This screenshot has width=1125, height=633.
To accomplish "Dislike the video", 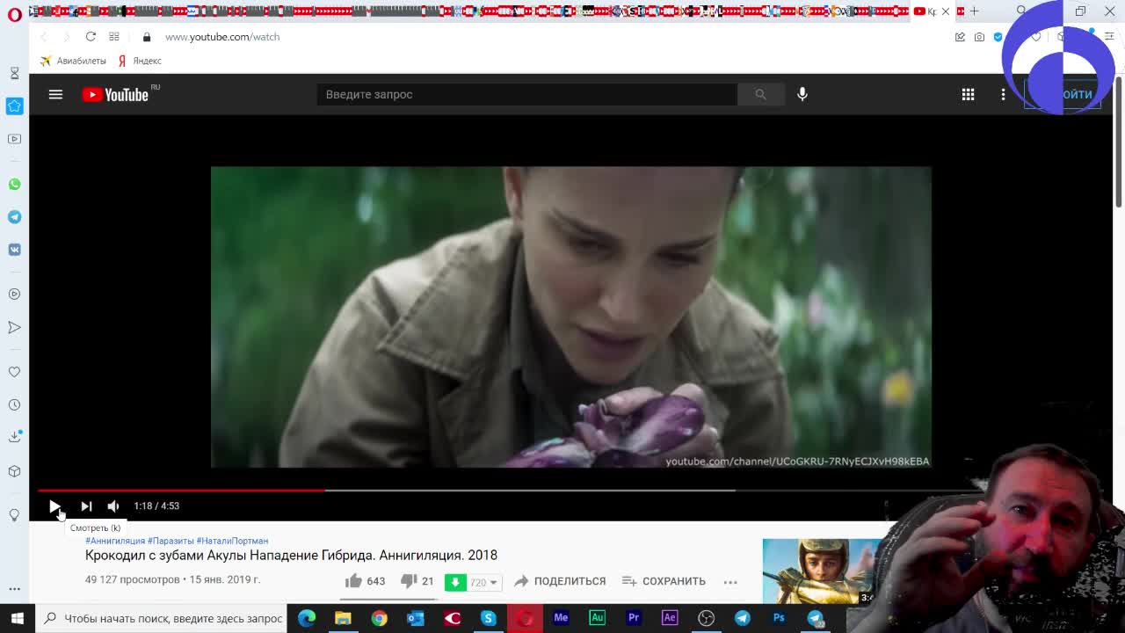I will (x=417, y=581).
